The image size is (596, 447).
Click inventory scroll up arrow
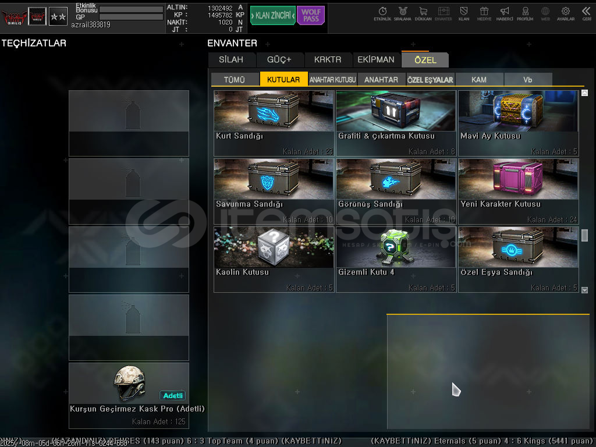584,93
